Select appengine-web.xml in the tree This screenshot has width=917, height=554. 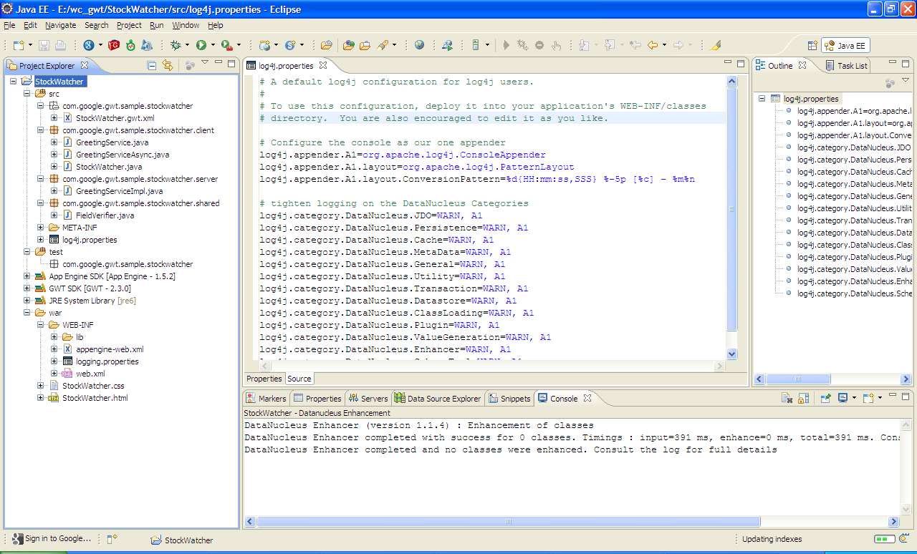(110, 349)
